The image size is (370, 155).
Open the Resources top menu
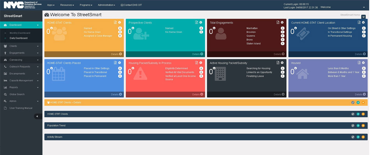click(x=67, y=5)
